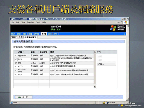Click the padlock security icon in the status bar
The width and height of the screenshot is (144, 108).
point(104,102)
